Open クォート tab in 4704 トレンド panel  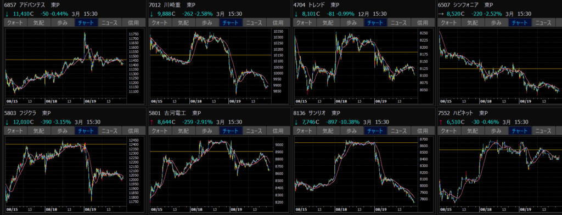tap(305, 22)
